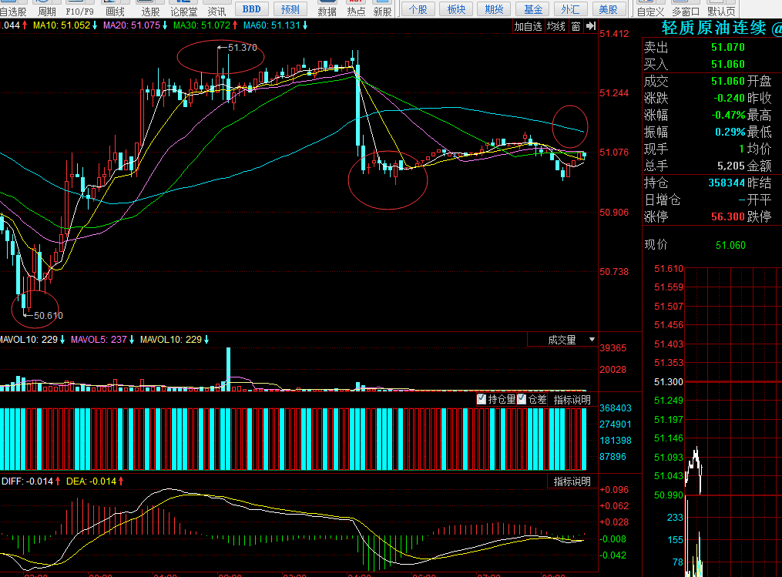Open the F10/F9 info toolbar item
The width and height of the screenshot is (782, 577).
[x=80, y=8]
